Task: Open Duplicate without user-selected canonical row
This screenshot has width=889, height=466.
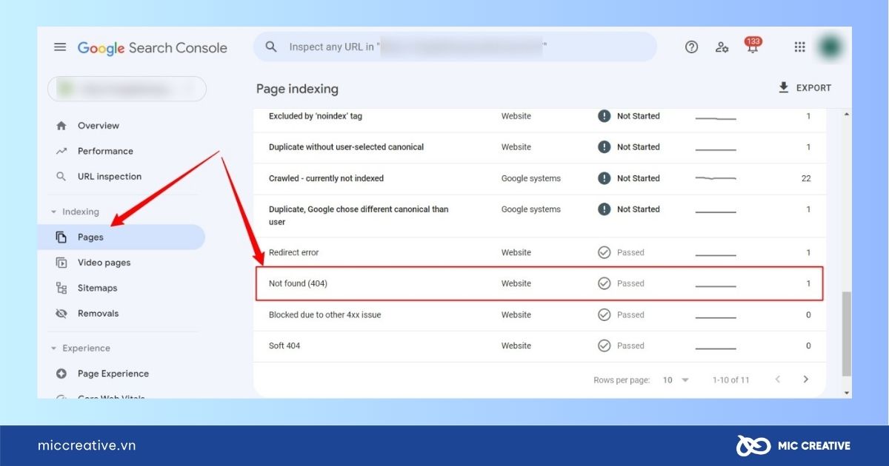Action: 539,147
